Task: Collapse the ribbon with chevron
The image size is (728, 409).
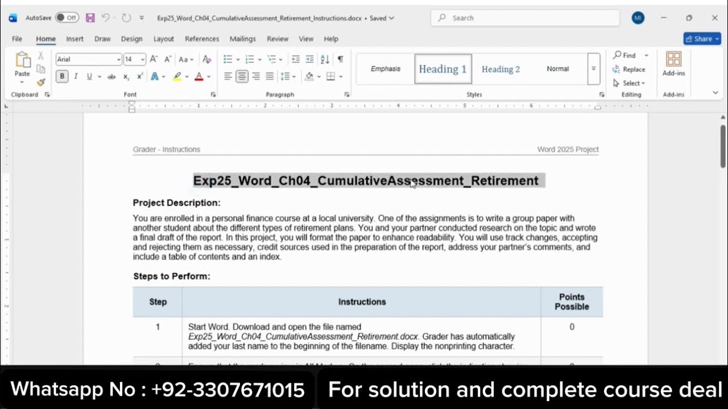Action: (x=715, y=93)
